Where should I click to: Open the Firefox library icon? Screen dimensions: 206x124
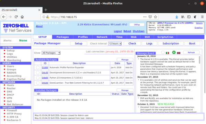point(183,17)
